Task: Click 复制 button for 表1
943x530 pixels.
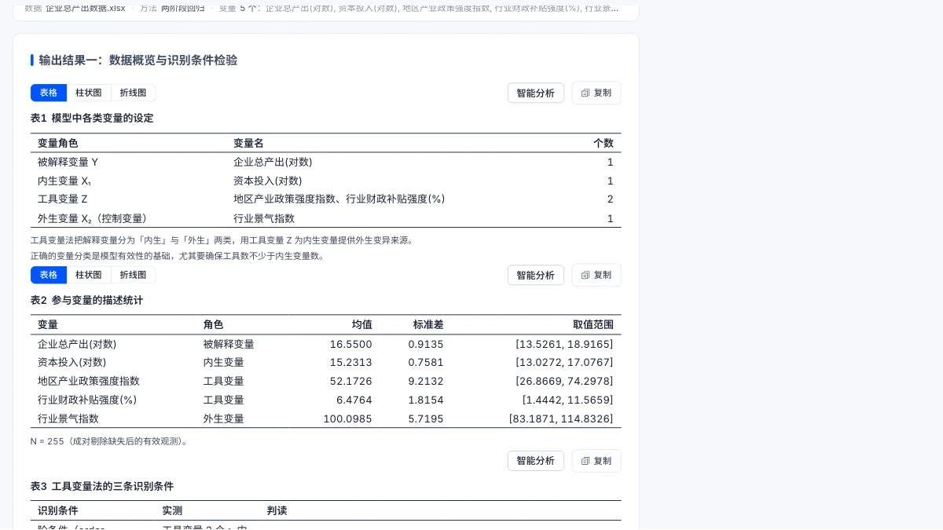Action: 596,93
